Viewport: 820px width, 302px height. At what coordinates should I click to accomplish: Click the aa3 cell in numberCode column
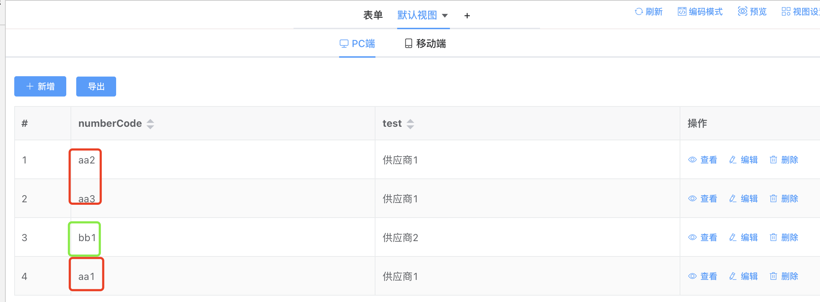coord(87,199)
